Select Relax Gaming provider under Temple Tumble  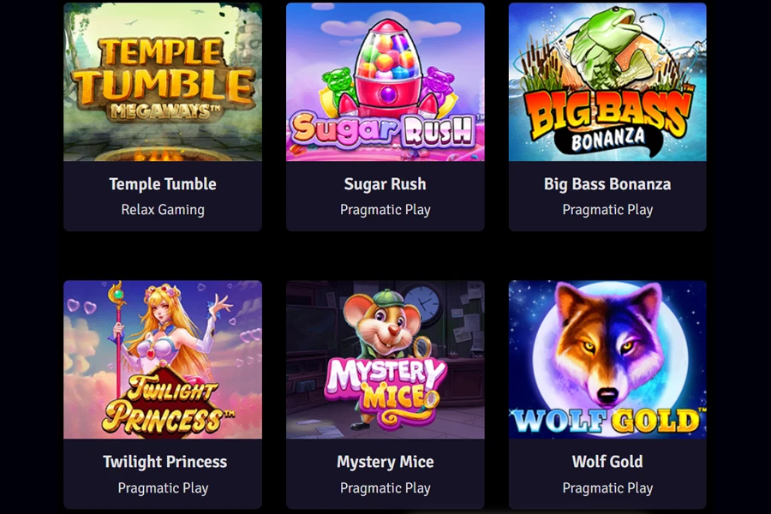coord(163,210)
